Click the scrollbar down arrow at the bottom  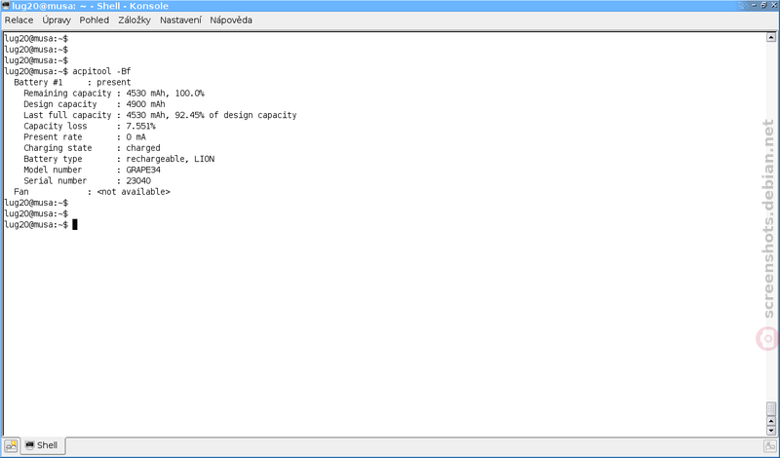tap(771, 431)
